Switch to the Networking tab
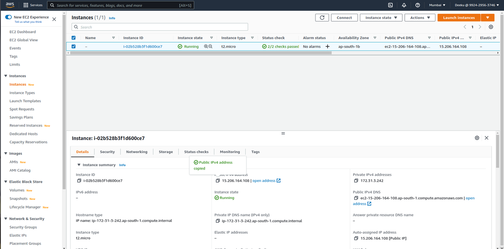 [137, 152]
